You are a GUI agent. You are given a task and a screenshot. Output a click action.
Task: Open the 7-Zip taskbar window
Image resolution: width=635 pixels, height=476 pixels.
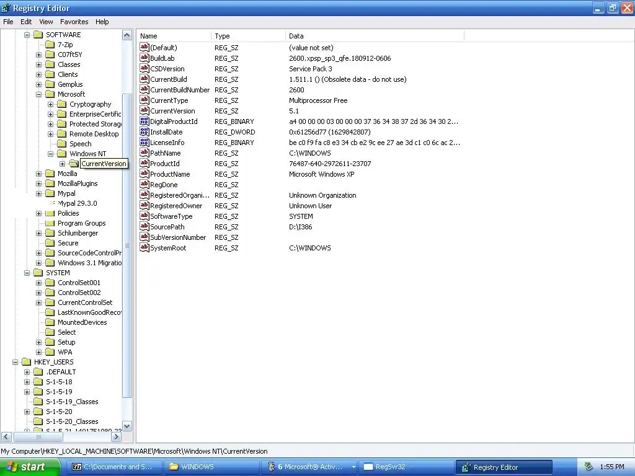113,467
